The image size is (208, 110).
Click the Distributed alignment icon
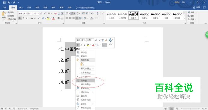point(80,18)
